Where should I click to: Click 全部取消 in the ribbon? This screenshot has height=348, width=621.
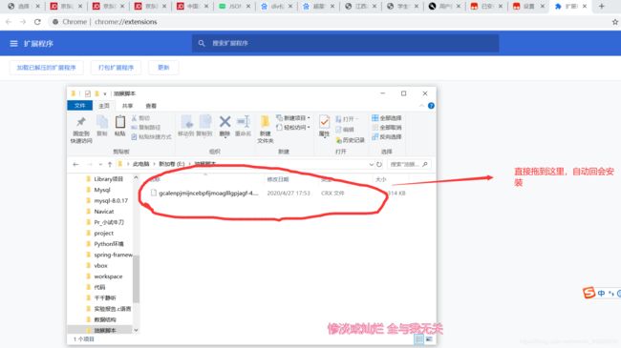[x=387, y=128]
